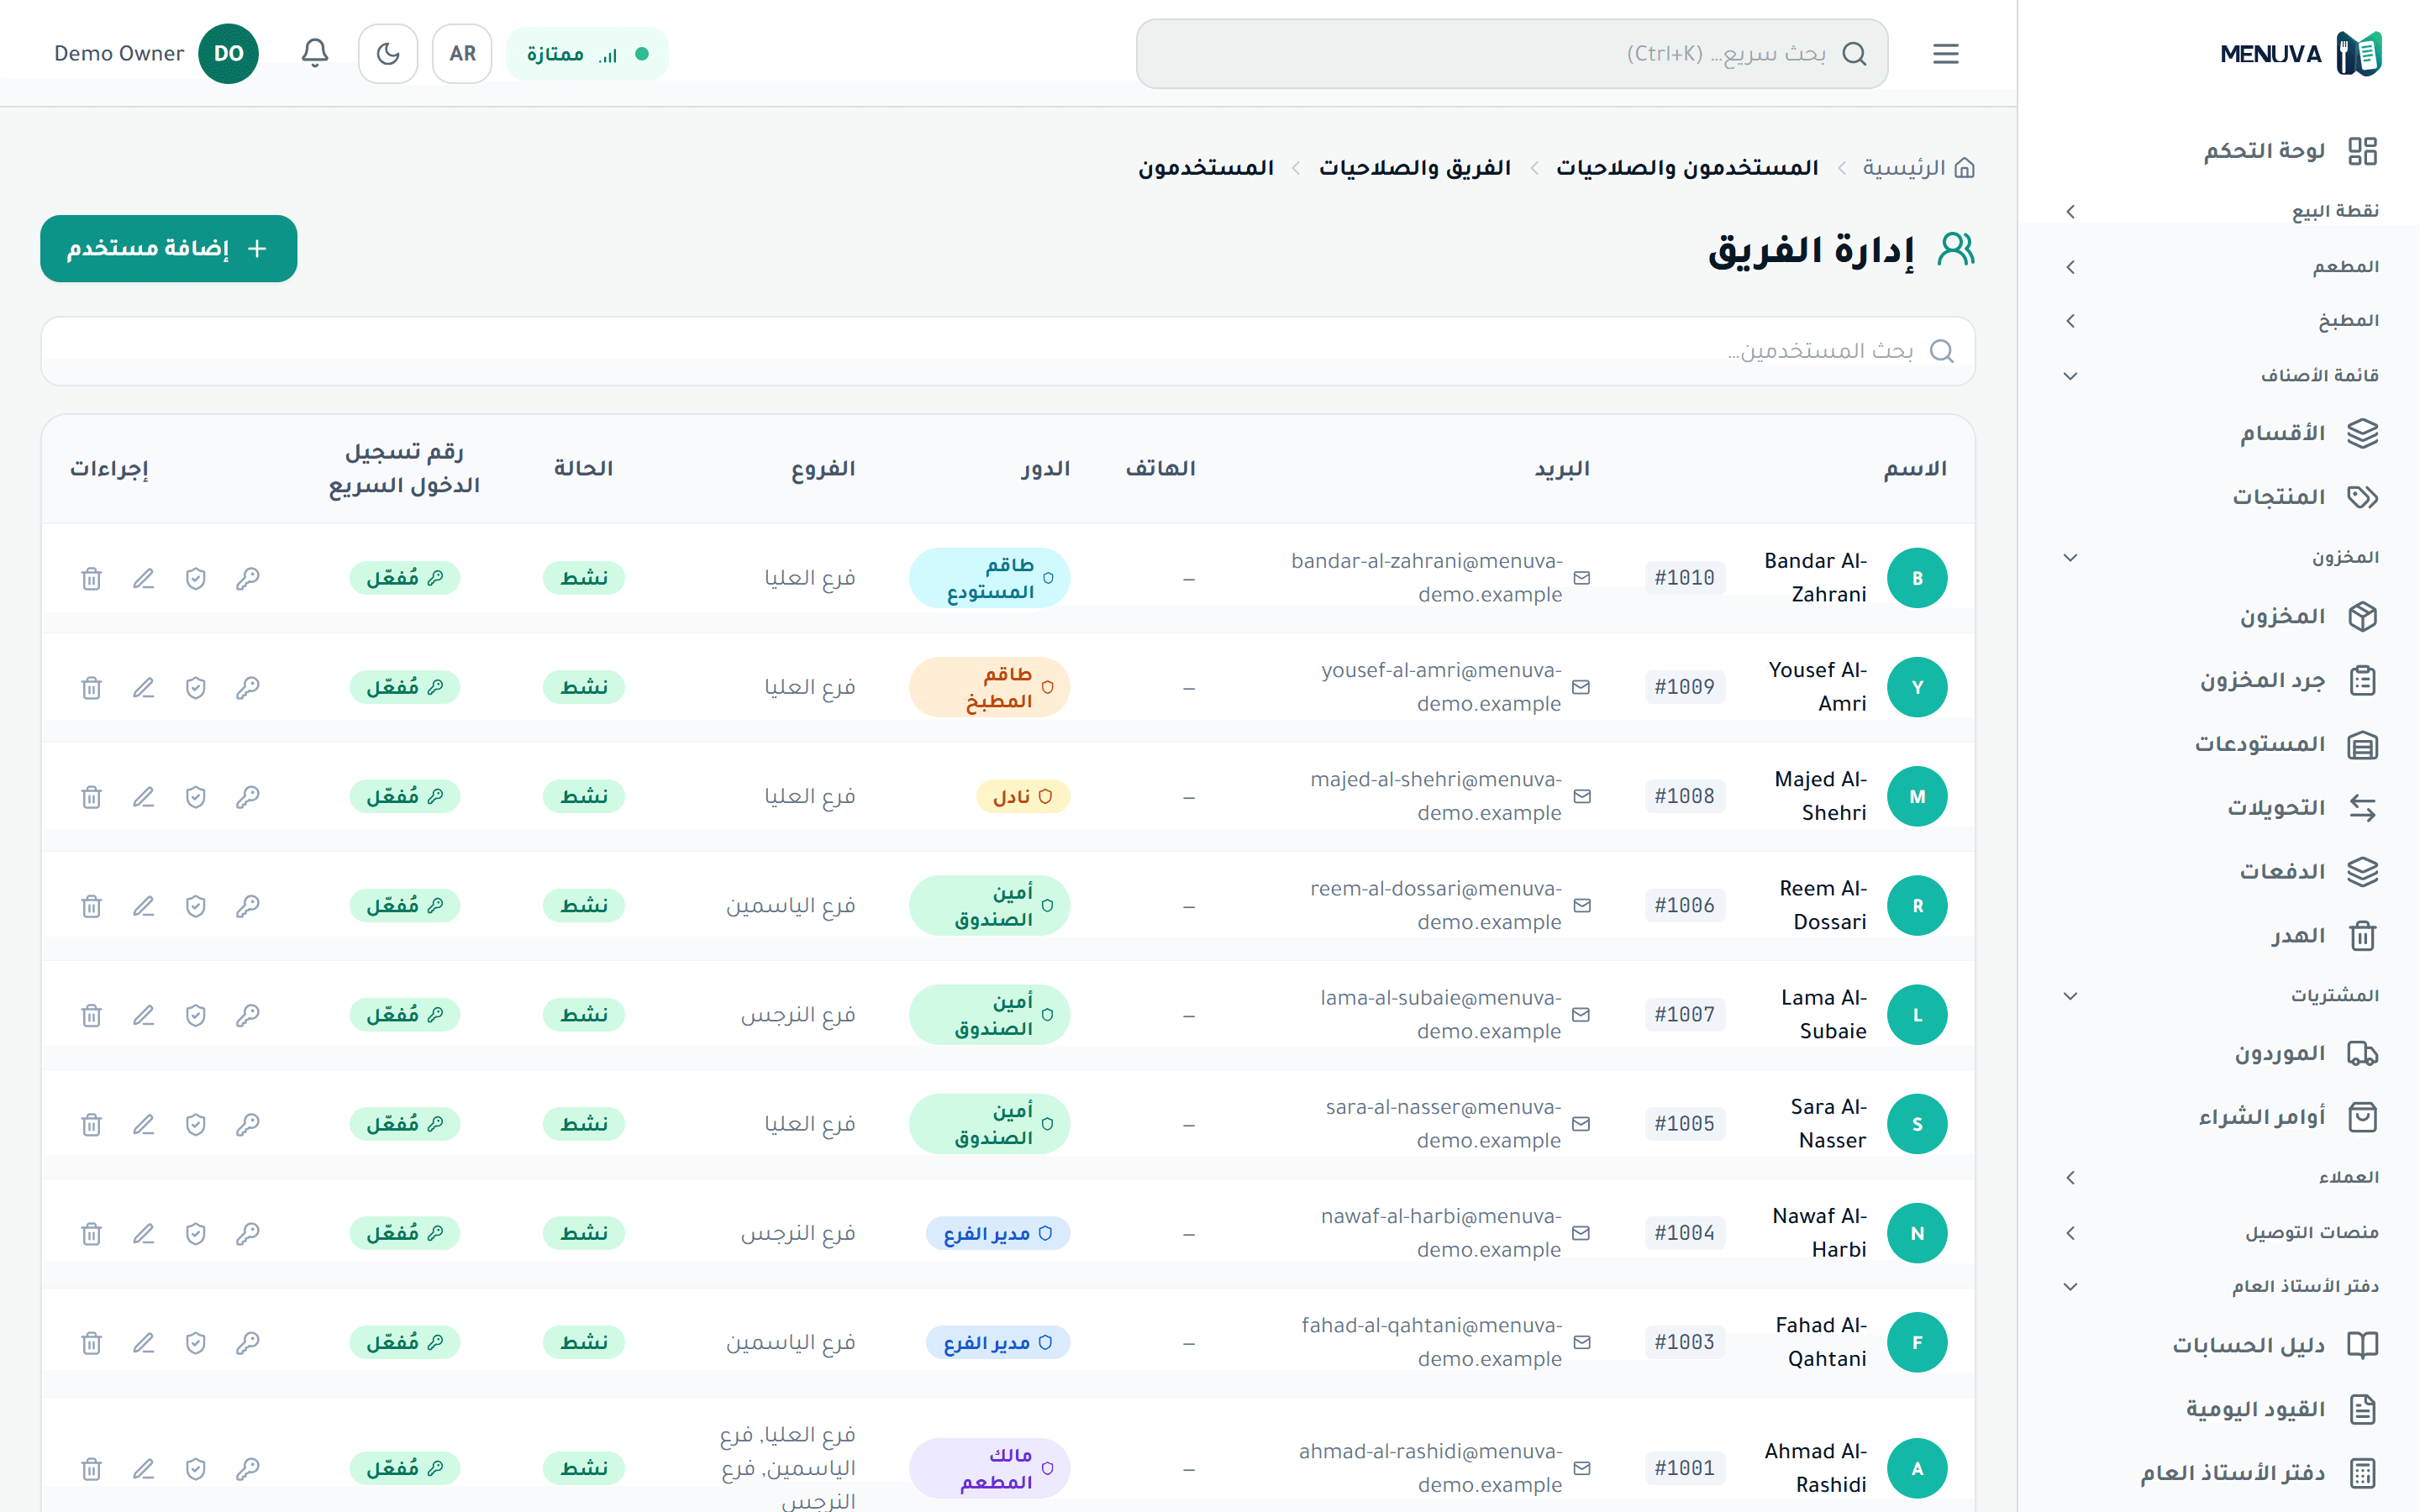Open الموردون in sidebar
The width and height of the screenshot is (2420, 1512).
coord(2220,1054)
